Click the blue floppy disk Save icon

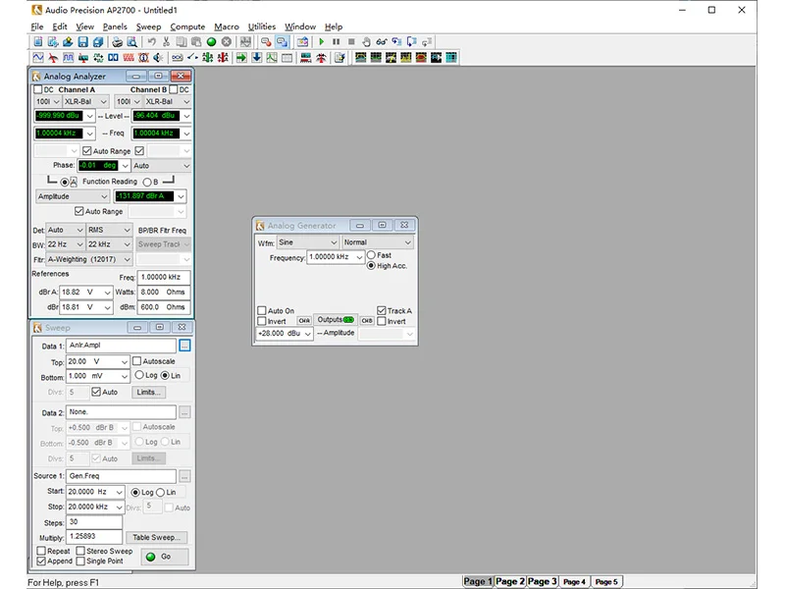[x=83, y=42]
